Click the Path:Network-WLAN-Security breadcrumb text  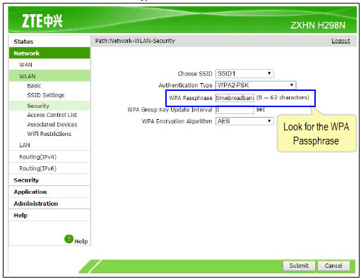(x=135, y=41)
